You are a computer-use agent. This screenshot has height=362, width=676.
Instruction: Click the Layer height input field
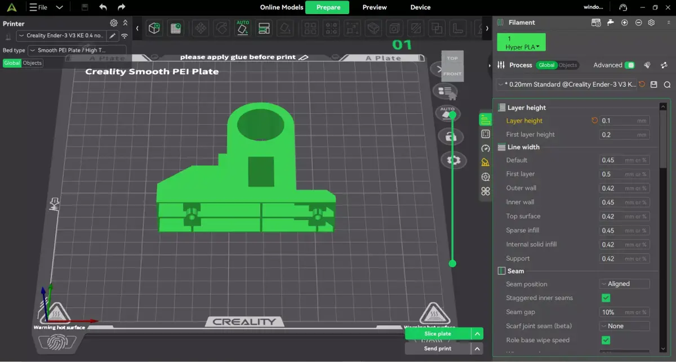624,120
